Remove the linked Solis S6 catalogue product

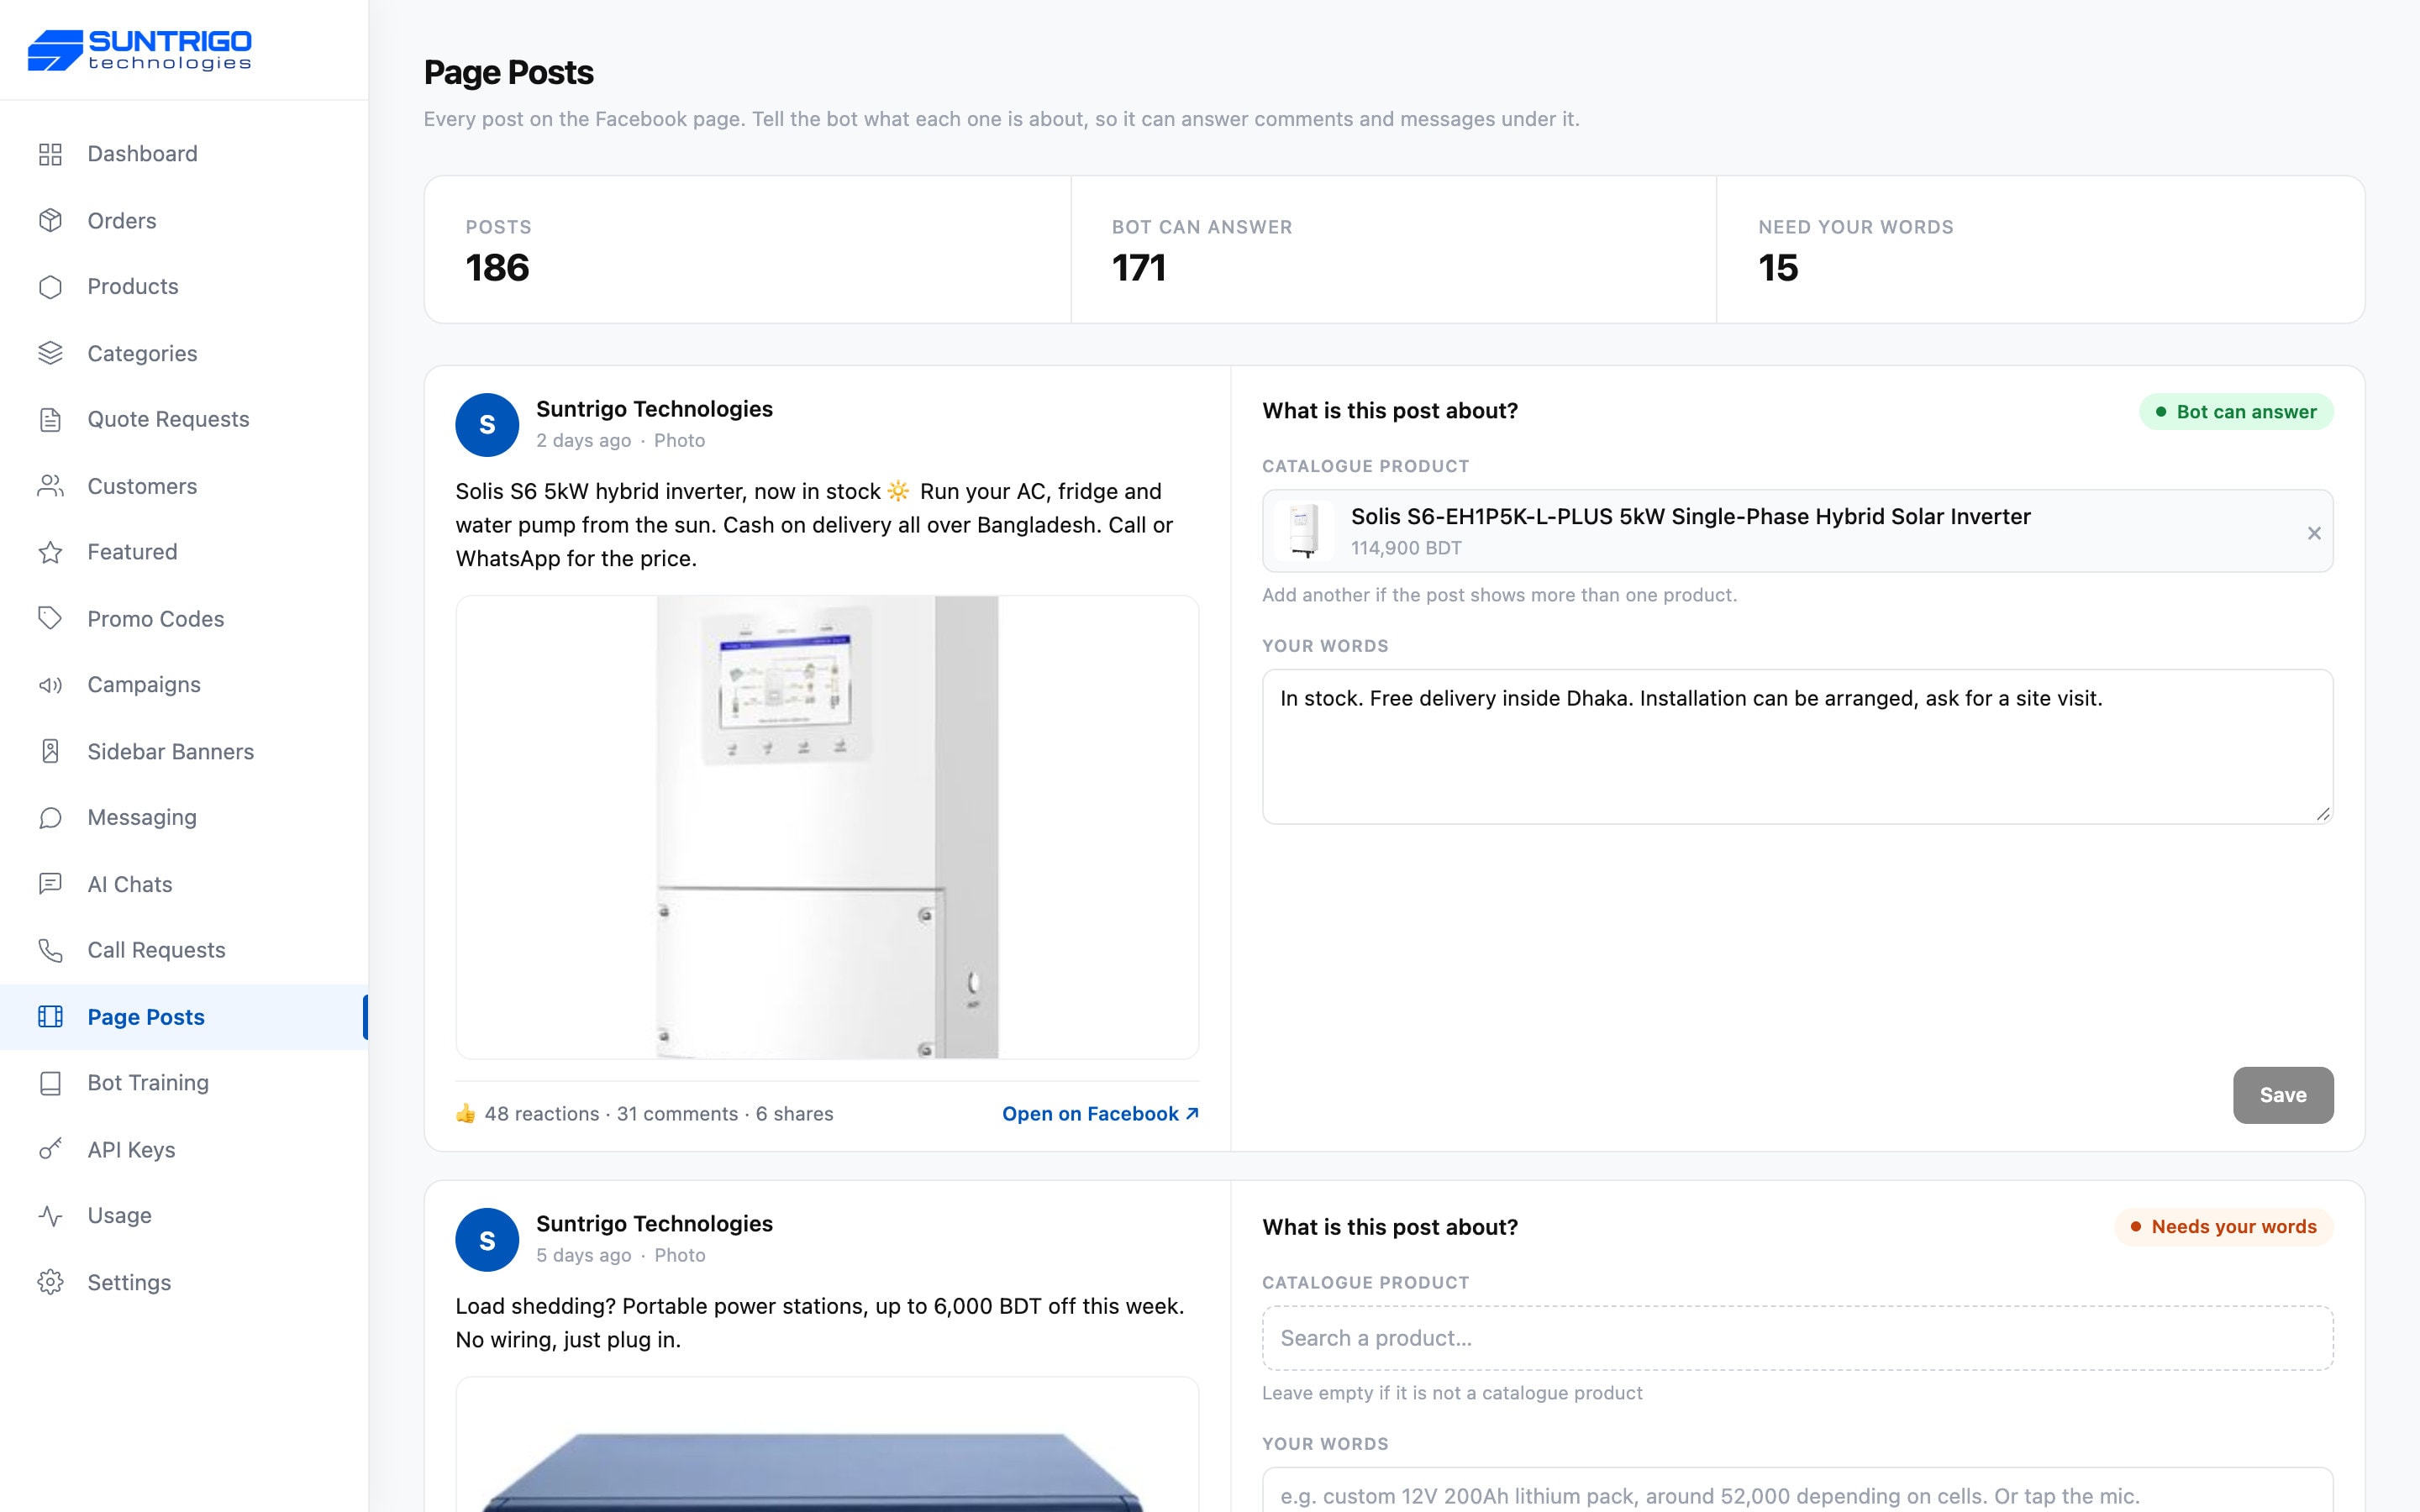tap(2314, 533)
